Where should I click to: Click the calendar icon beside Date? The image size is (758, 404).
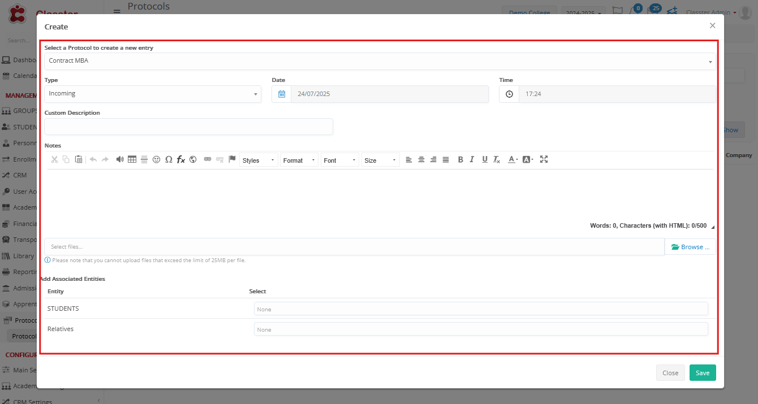pyautogui.click(x=282, y=94)
